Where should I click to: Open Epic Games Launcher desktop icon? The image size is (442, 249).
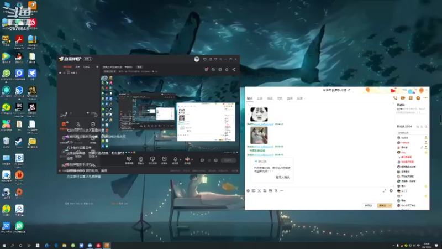(x=19, y=110)
